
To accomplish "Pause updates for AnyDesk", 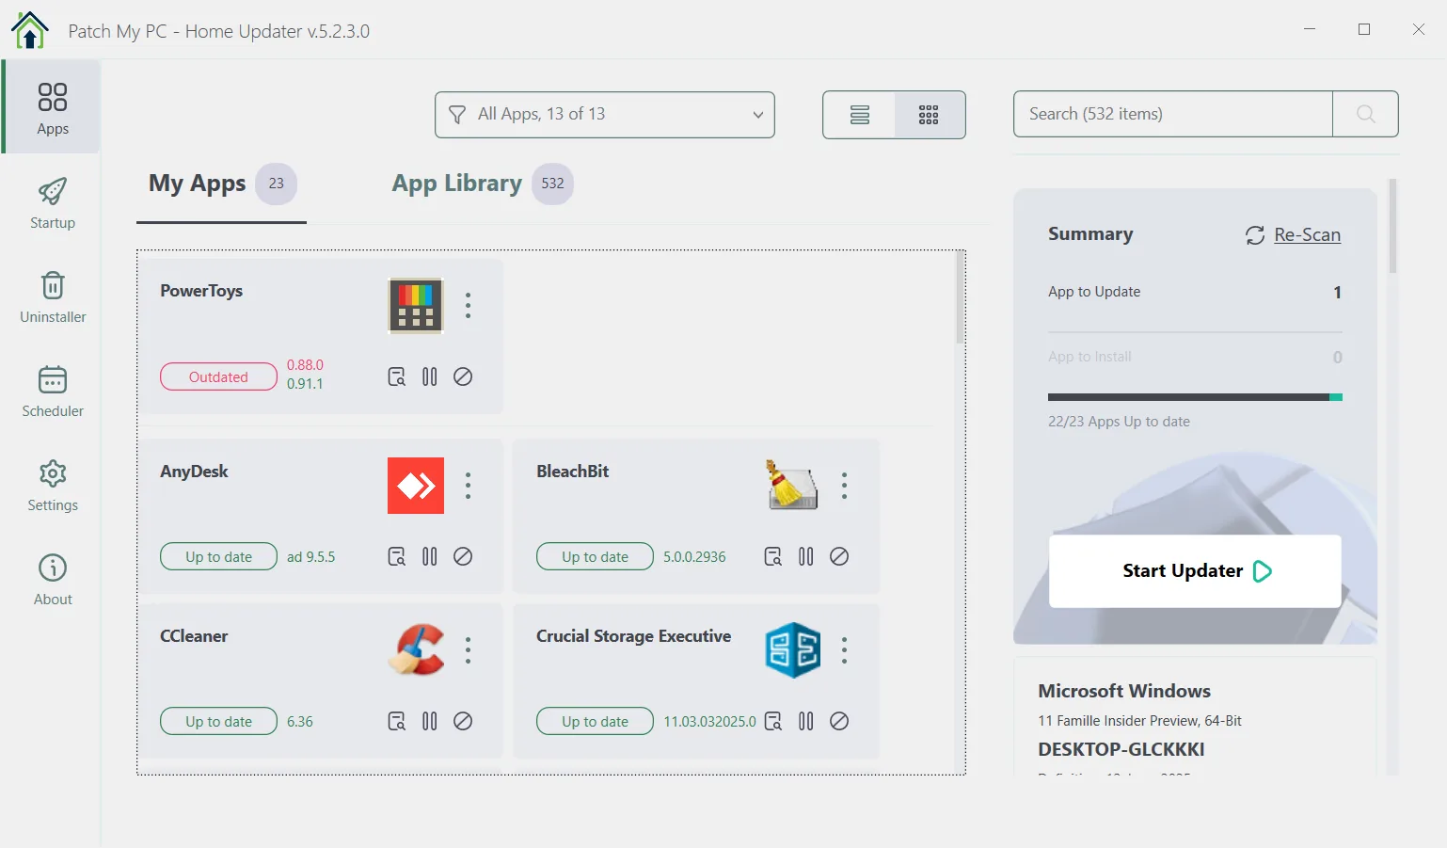I will pyautogui.click(x=430, y=556).
